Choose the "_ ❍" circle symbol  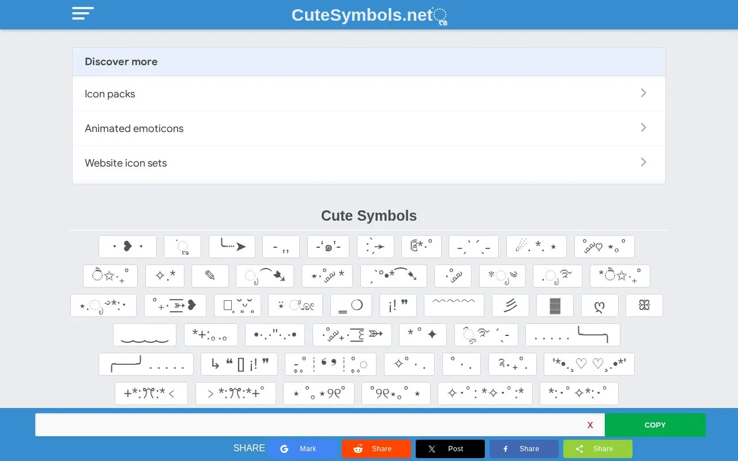pyautogui.click(x=351, y=305)
